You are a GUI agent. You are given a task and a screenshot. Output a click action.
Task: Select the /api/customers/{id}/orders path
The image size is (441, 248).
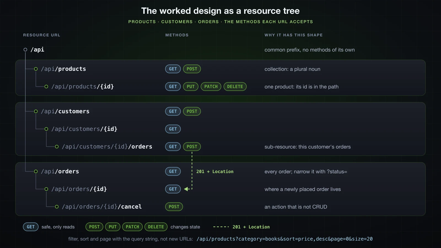[x=107, y=147]
